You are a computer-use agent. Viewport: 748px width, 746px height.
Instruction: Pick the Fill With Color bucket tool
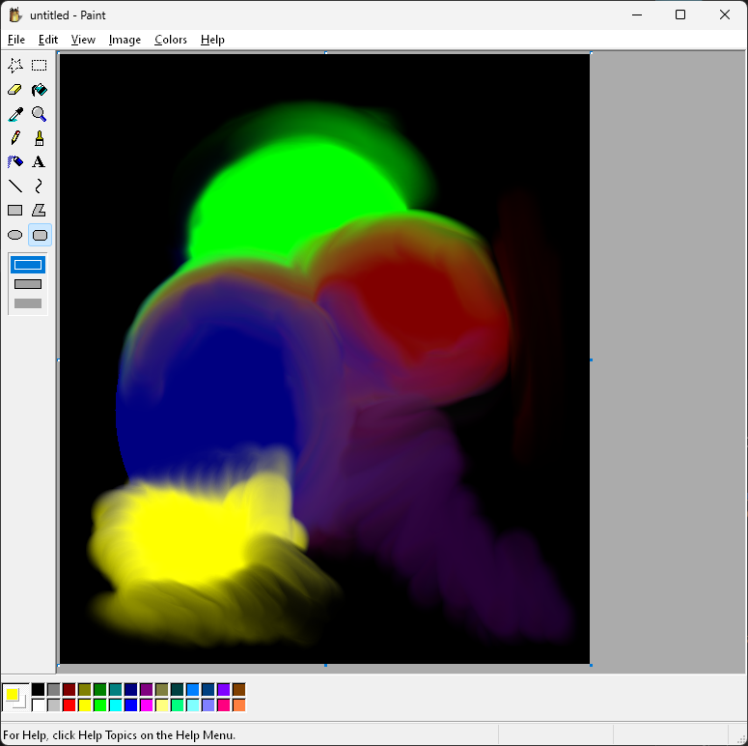(40, 90)
